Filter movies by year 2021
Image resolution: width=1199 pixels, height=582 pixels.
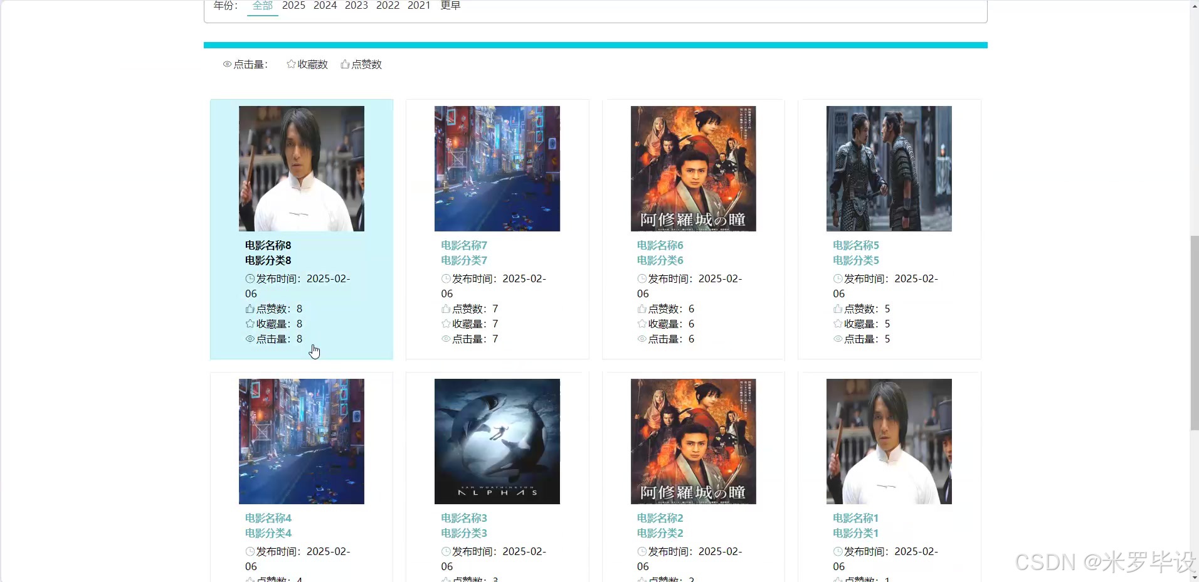point(419,6)
